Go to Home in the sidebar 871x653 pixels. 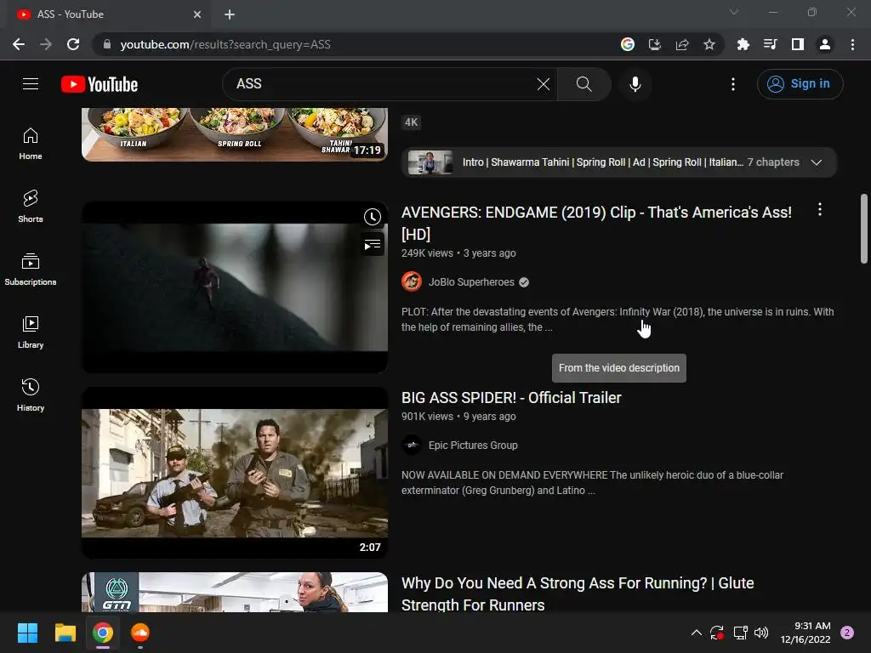pos(31,144)
